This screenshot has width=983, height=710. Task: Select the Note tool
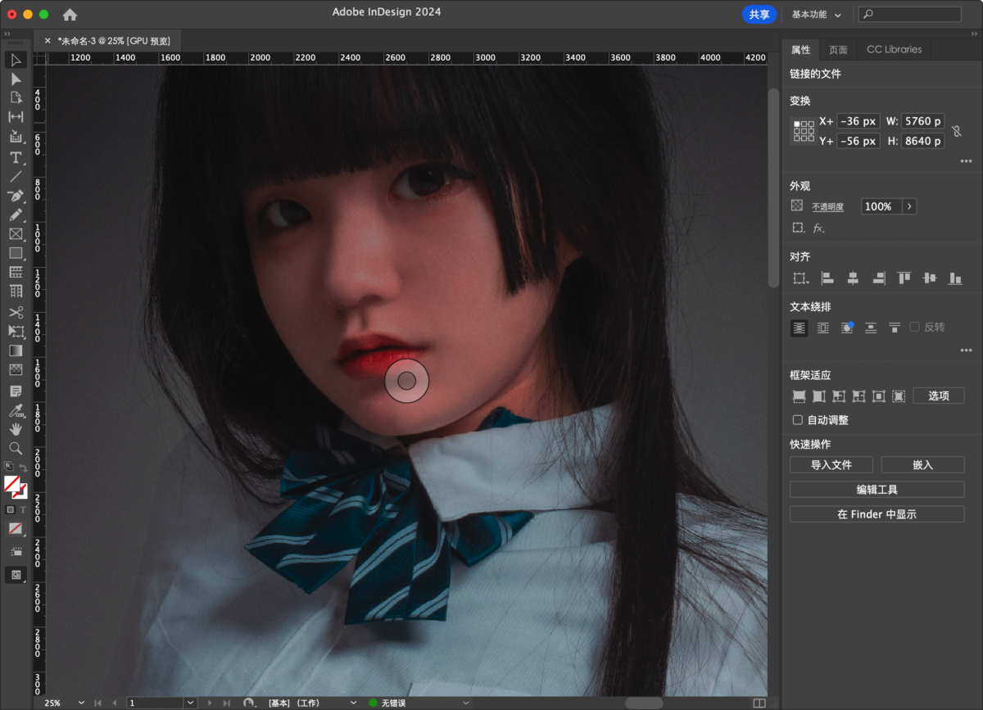16,391
